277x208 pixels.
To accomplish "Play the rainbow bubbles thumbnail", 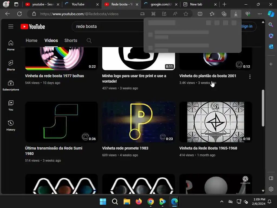I will coord(61,58).
